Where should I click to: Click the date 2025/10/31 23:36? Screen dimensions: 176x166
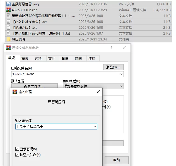click(x=93, y=4)
